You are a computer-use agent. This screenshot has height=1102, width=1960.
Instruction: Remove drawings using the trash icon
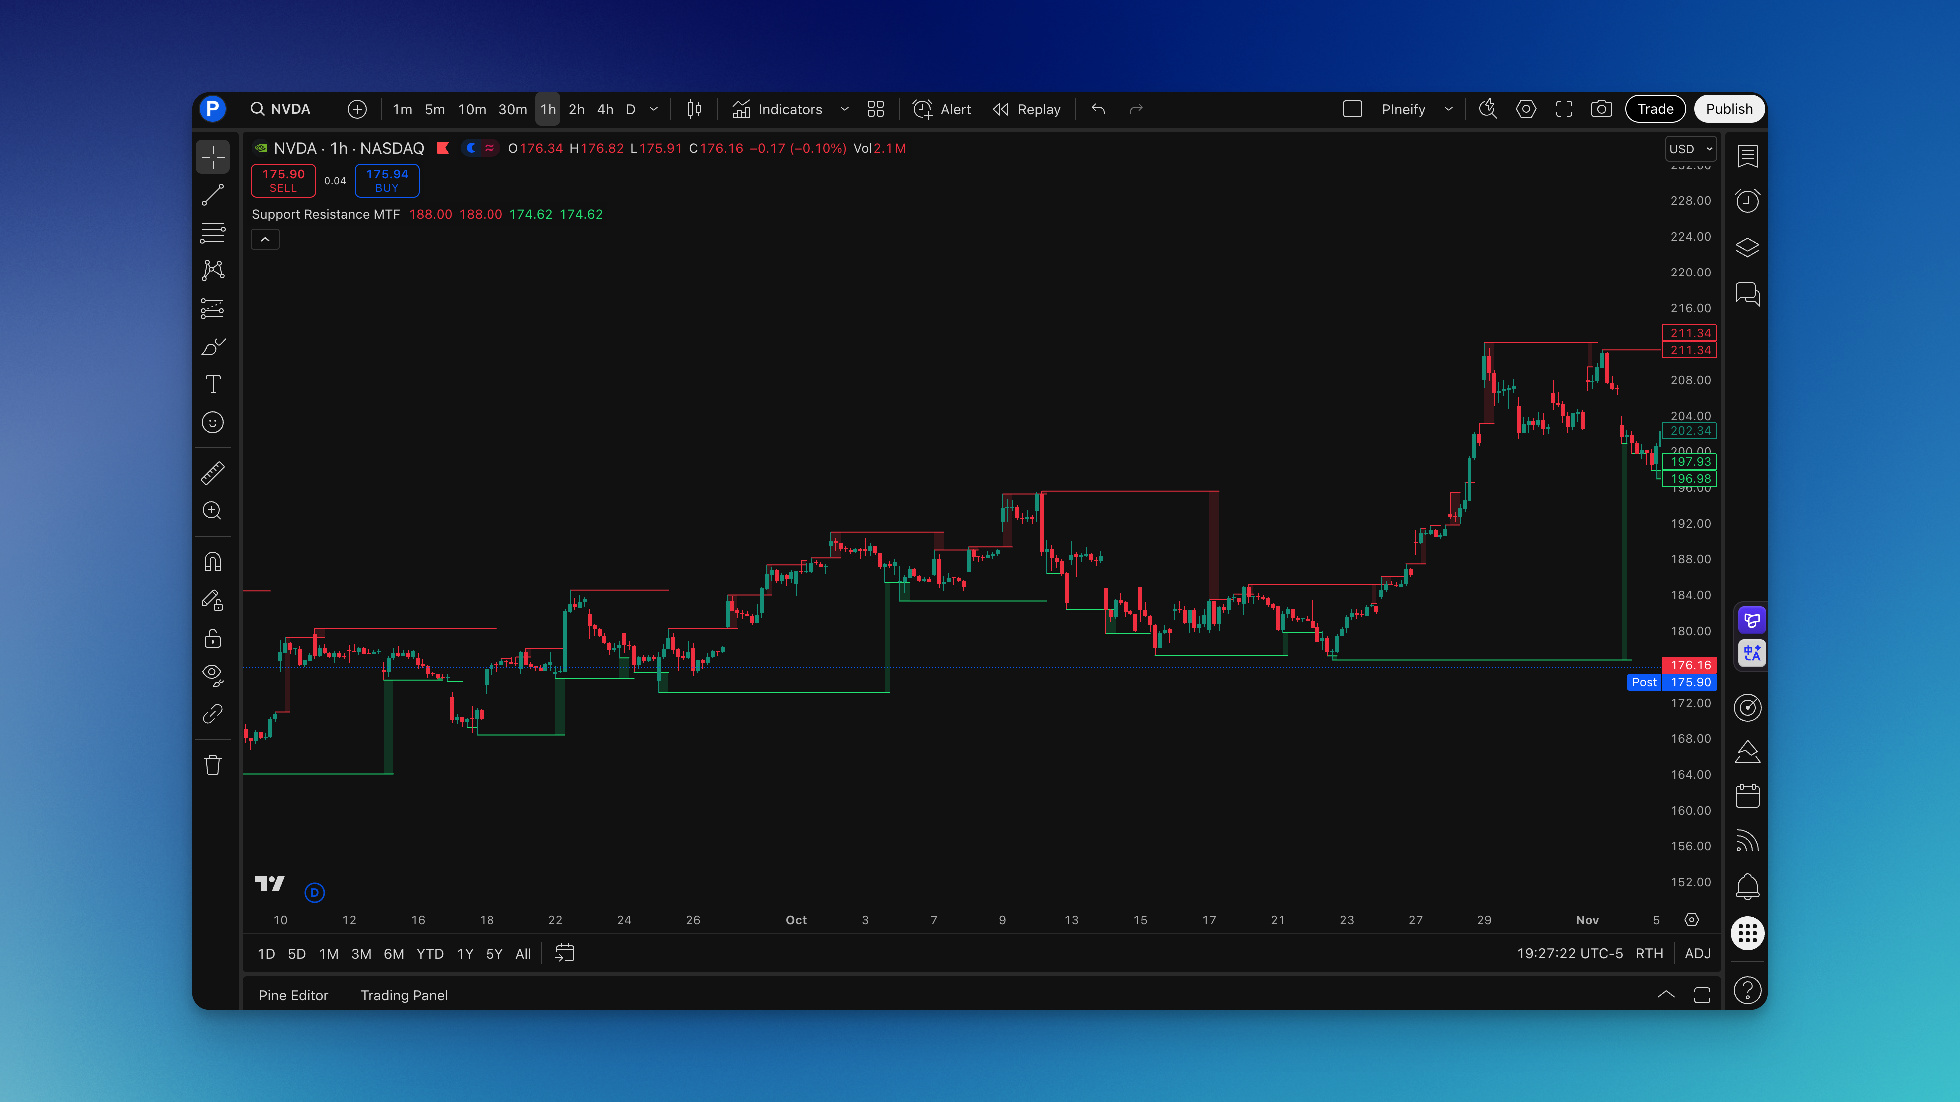[213, 764]
